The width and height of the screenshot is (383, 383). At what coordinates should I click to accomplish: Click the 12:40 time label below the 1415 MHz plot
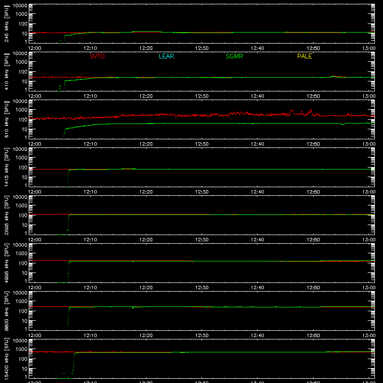click(x=258, y=192)
